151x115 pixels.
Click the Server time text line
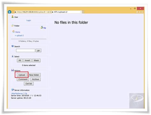[x=26, y=96]
